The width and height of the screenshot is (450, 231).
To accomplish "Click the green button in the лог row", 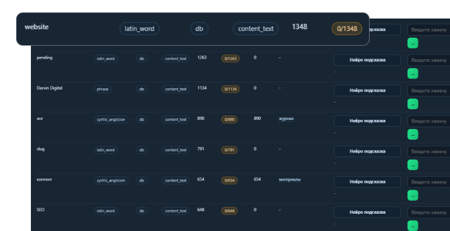I will [x=413, y=135].
